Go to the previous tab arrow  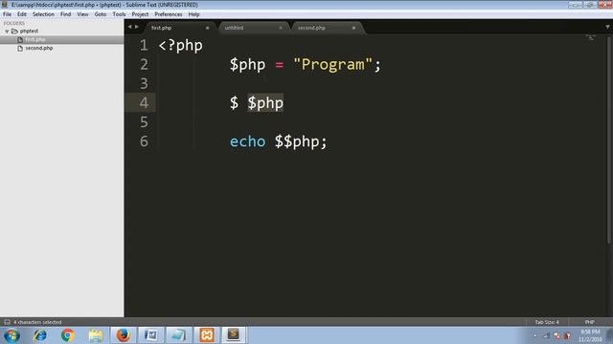(129, 27)
